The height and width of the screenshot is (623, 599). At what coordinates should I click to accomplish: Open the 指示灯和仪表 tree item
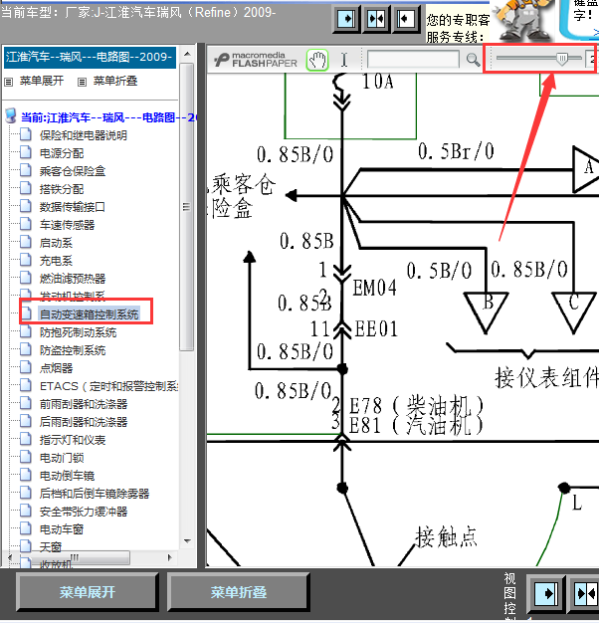tap(73, 440)
